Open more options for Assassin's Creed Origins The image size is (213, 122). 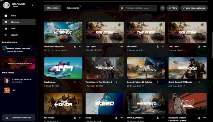[x=163, y=82]
